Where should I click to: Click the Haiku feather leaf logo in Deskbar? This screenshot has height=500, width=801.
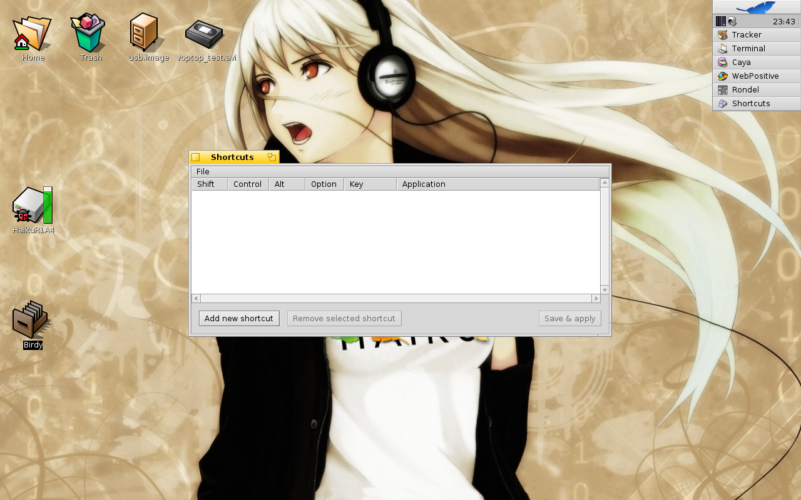756,7
